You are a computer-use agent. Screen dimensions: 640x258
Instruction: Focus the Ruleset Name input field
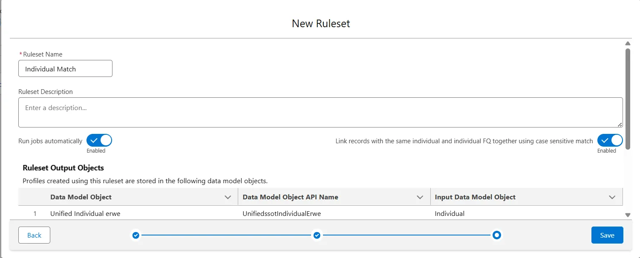pos(65,68)
